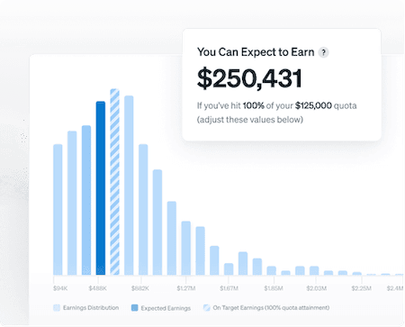Viewport: 405px width, 327px height.
Task: Click the $2.03M axis label
Action: click(x=316, y=288)
